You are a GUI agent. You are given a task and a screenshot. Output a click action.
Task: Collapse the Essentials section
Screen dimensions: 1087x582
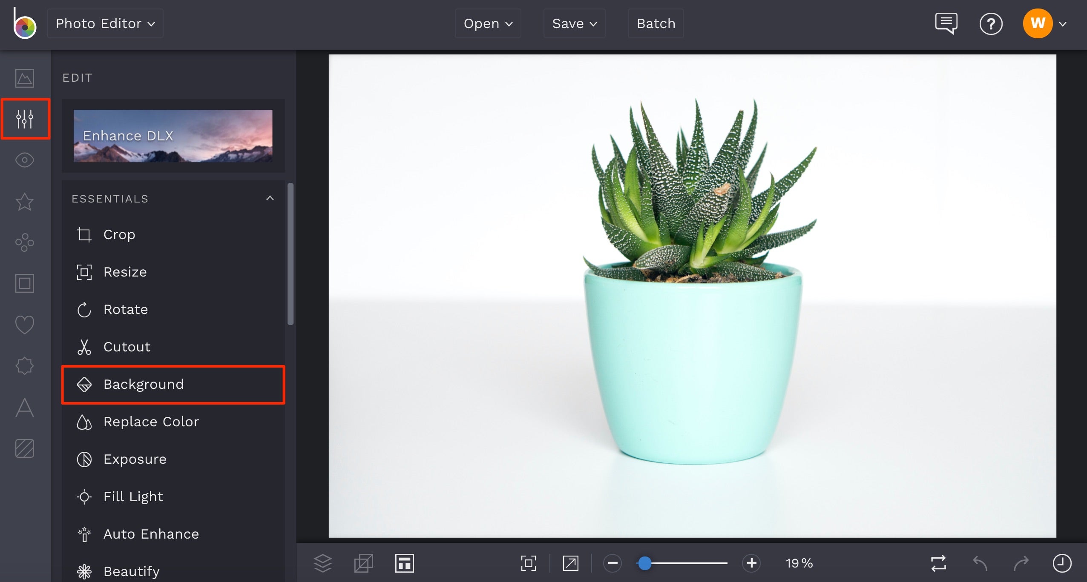(x=270, y=198)
